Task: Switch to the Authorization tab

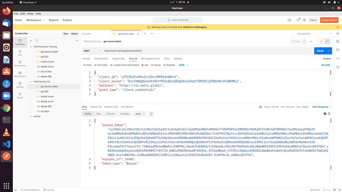Action: point(101,59)
